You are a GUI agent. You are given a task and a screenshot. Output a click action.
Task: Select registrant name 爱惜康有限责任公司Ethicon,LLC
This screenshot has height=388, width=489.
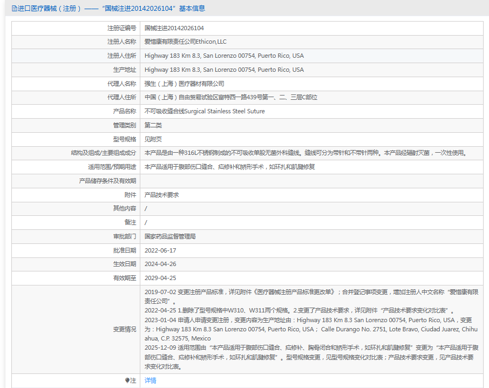[186, 42]
